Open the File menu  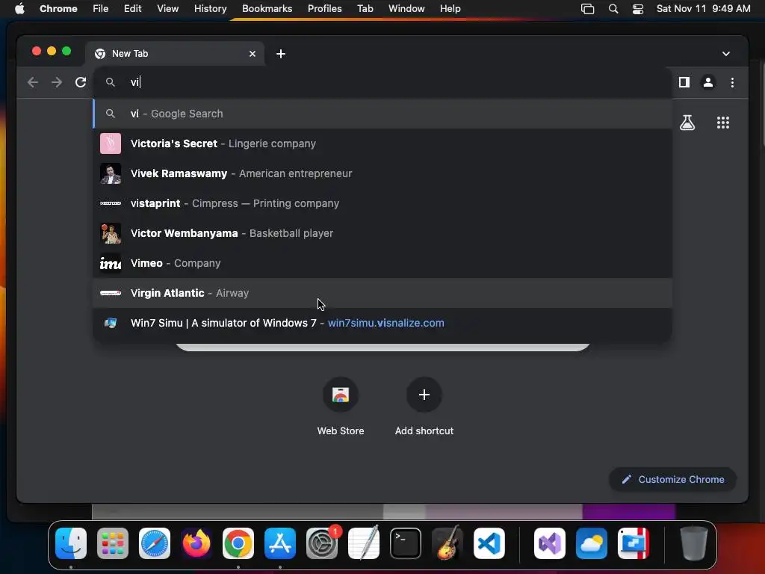point(101,9)
